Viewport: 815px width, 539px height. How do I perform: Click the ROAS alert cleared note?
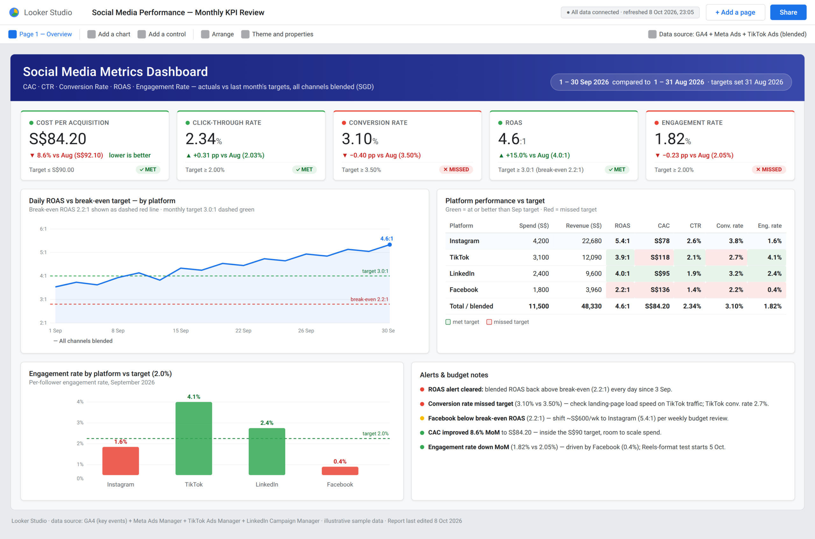coord(546,389)
